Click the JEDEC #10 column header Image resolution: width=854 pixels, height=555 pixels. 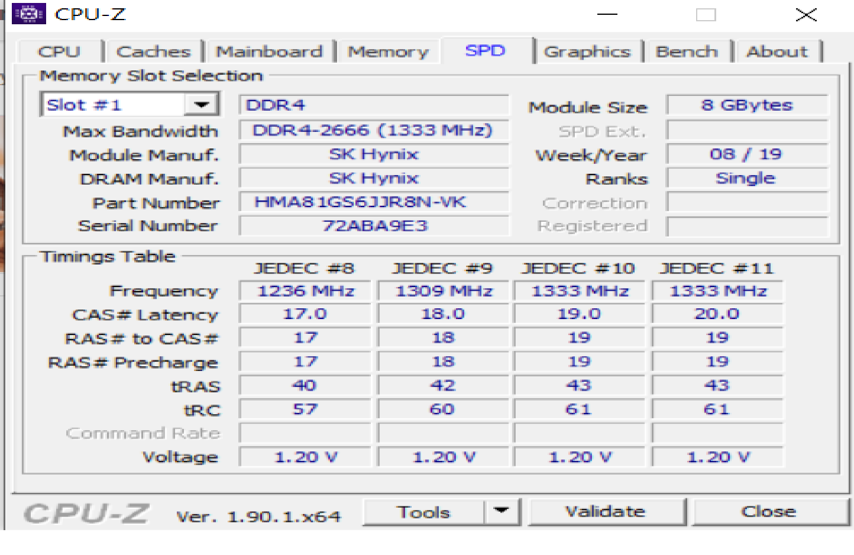(578, 268)
